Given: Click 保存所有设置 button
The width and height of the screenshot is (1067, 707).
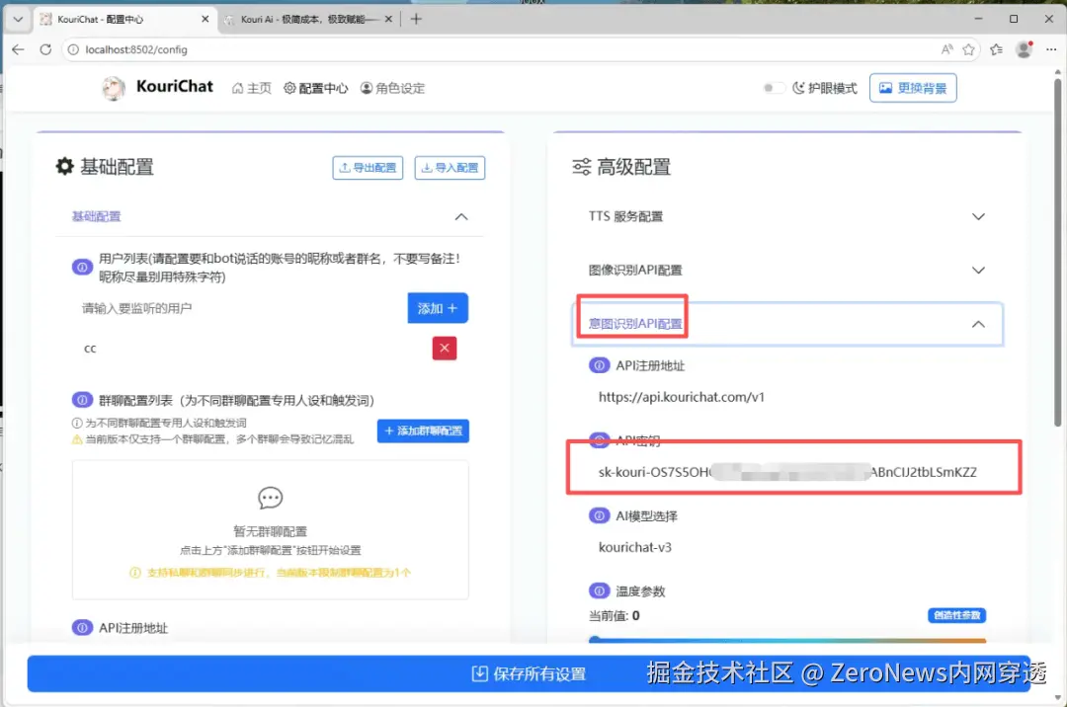Looking at the screenshot, I should pyautogui.click(x=529, y=673).
